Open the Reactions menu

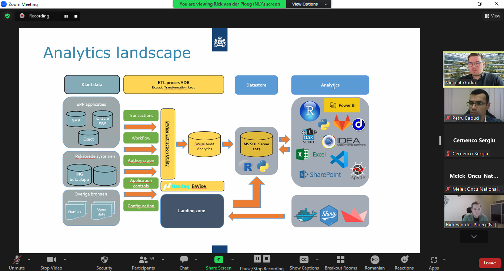[404, 262]
